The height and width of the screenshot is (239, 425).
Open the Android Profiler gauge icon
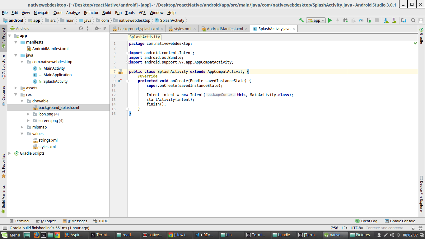[x=361, y=20]
